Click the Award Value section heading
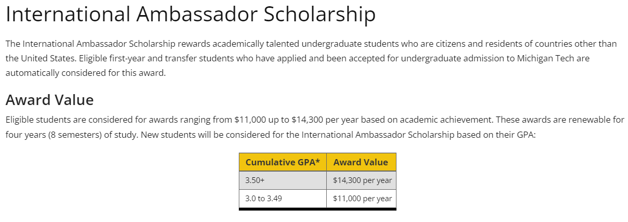 (49, 100)
